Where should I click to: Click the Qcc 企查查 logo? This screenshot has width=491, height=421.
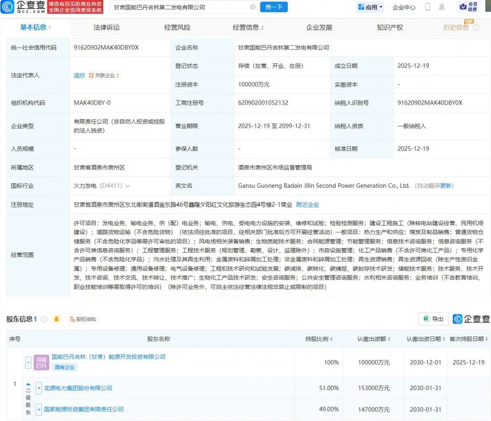[x=23, y=7]
